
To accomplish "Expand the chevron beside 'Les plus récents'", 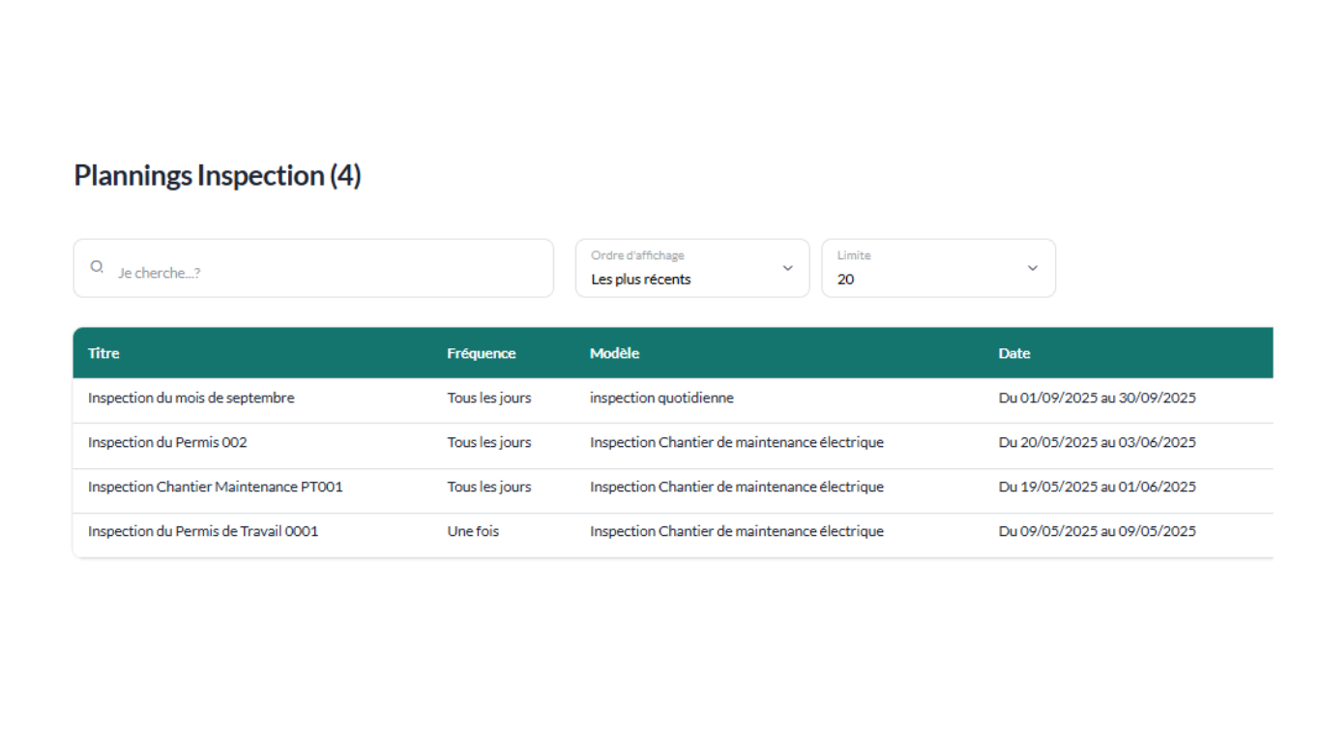I will [x=787, y=268].
